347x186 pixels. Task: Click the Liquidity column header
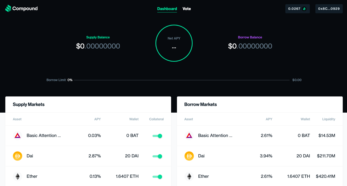coord(329,119)
